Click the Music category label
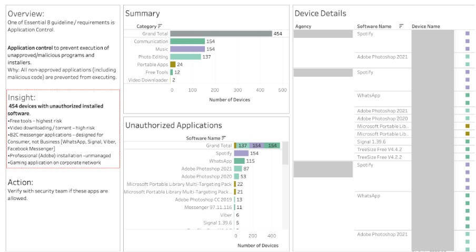The width and height of the screenshot is (476, 252). [x=162, y=49]
